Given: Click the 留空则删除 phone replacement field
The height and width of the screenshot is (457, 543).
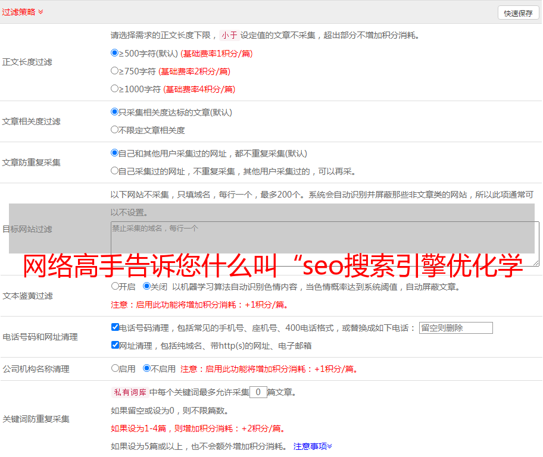Looking at the screenshot, I should pos(455,328).
